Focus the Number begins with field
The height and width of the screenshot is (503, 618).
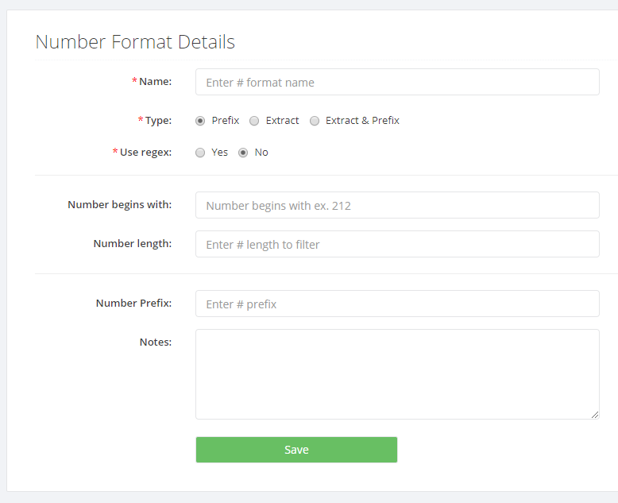pyautogui.click(x=397, y=205)
